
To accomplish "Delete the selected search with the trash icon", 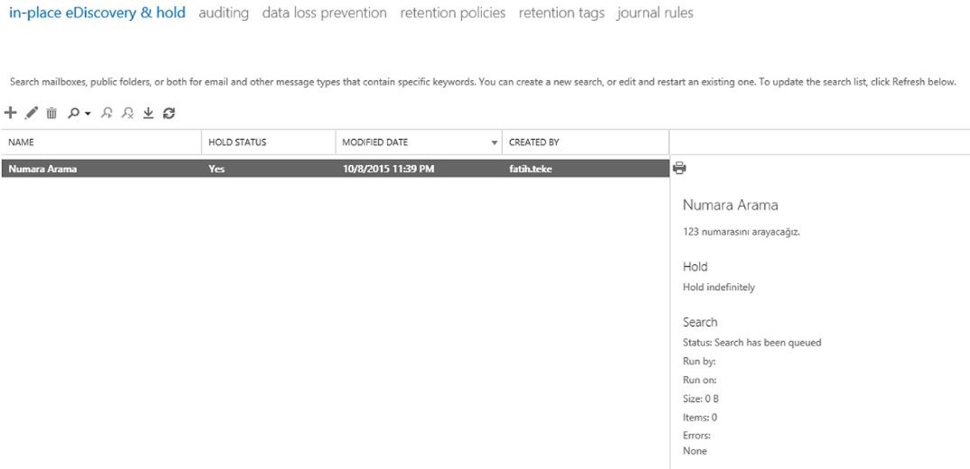I will (51, 113).
